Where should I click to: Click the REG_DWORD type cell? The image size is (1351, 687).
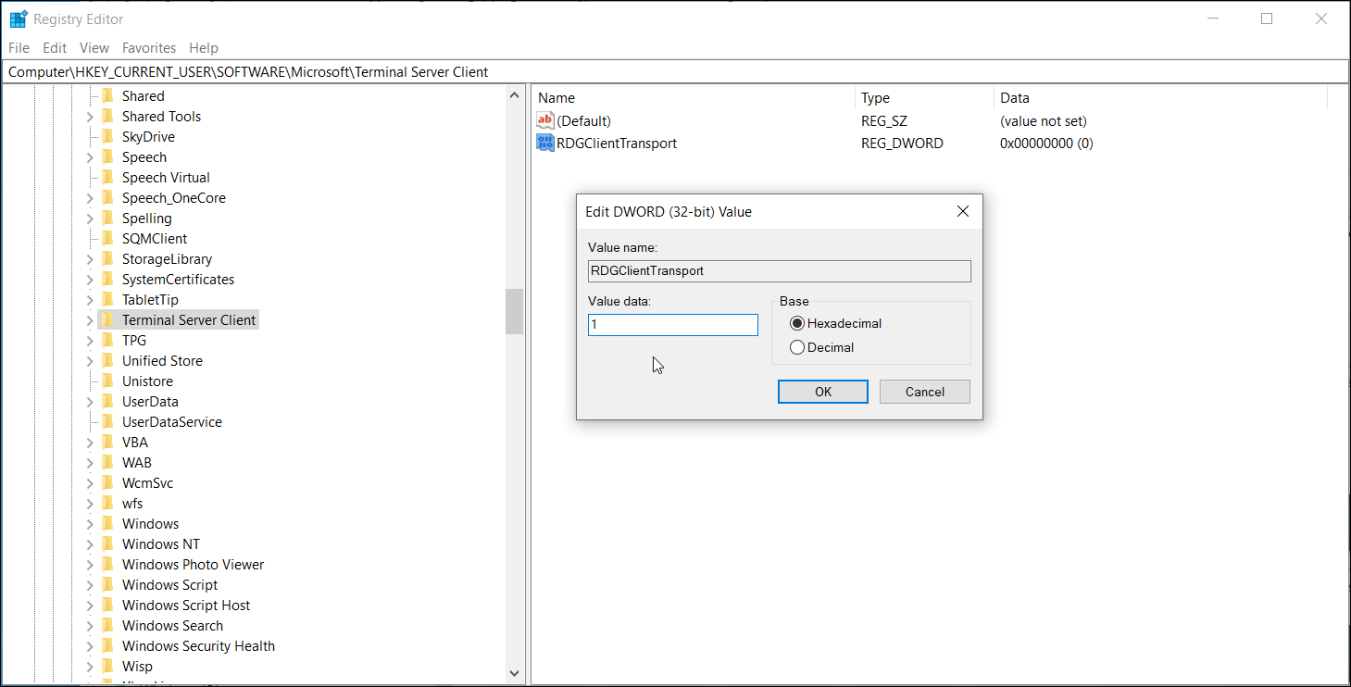[902, 143]
